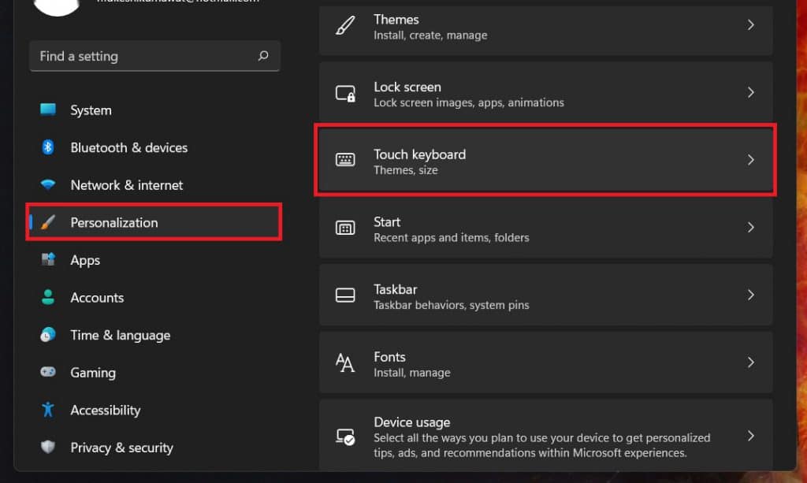Screen dimensions: 807x483
Task: Click the System monitor icon in sidebar
Action: (48, 110)
